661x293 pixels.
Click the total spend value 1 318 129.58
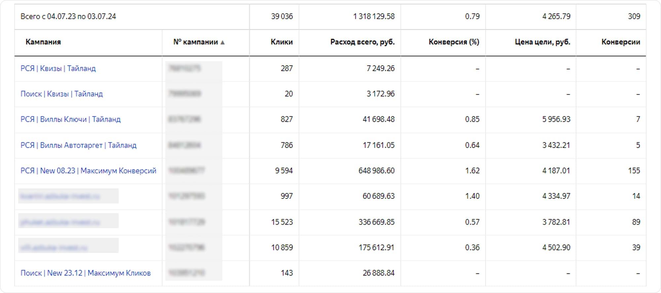[373, 17]
